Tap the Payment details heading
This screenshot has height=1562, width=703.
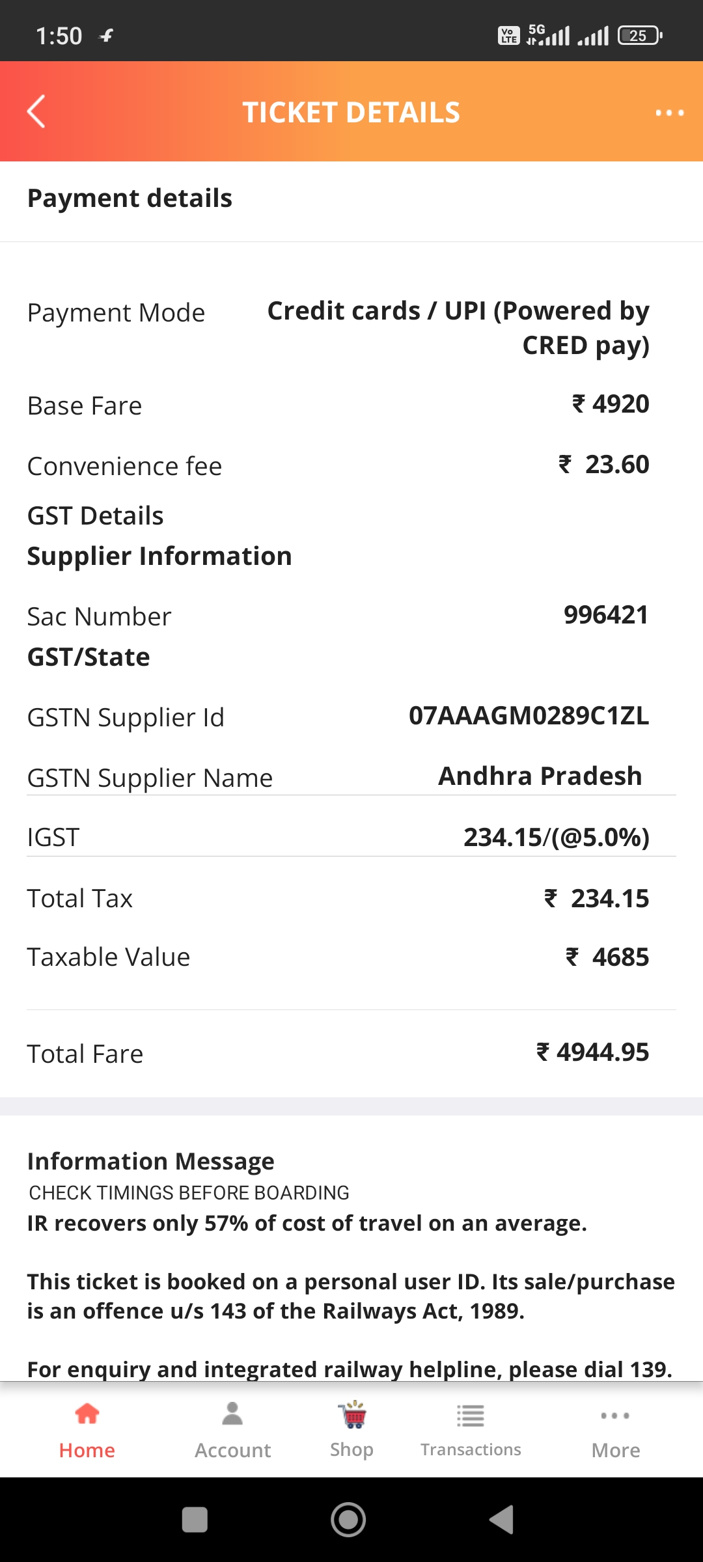coord(130,199)
